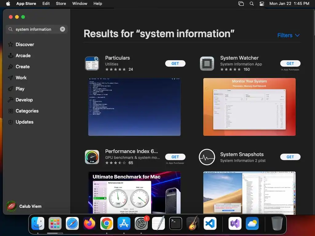Open the Performance Index gauge icon
The width and height of the screenshot is (315, 236).
92,157
